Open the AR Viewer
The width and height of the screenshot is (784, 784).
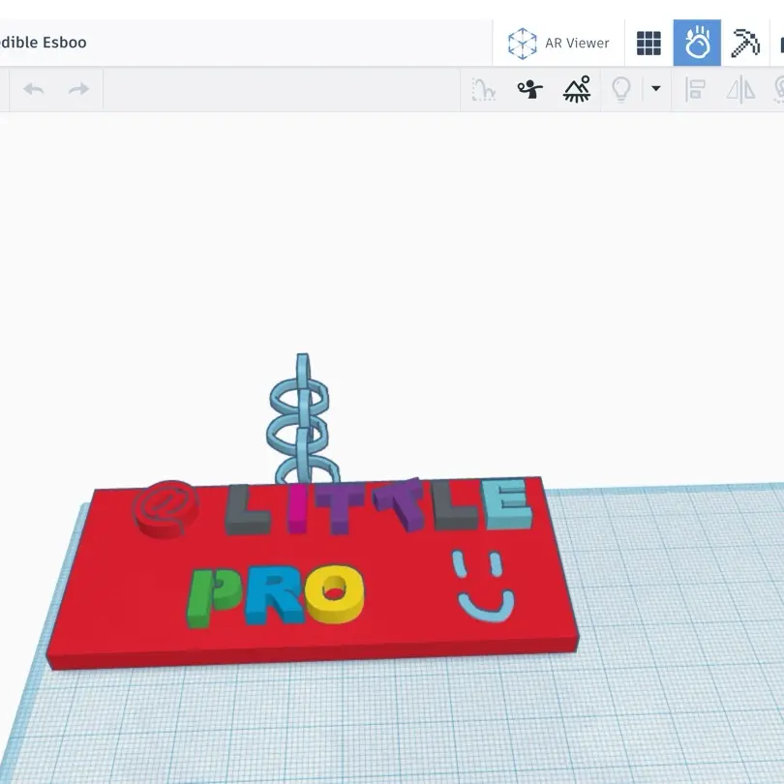click(x=558, y=43)
